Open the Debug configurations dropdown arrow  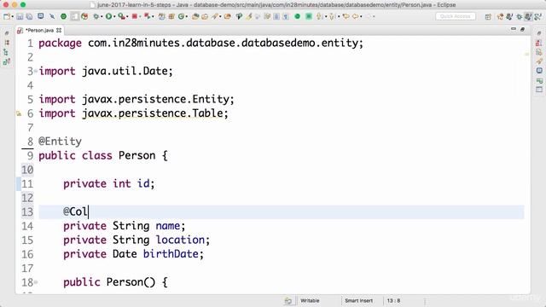(x=102, y=16)
